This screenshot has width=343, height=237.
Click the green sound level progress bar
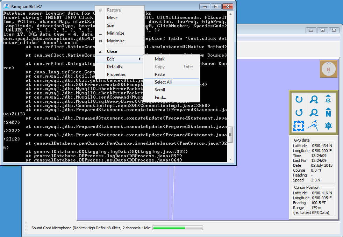[178, 228]
